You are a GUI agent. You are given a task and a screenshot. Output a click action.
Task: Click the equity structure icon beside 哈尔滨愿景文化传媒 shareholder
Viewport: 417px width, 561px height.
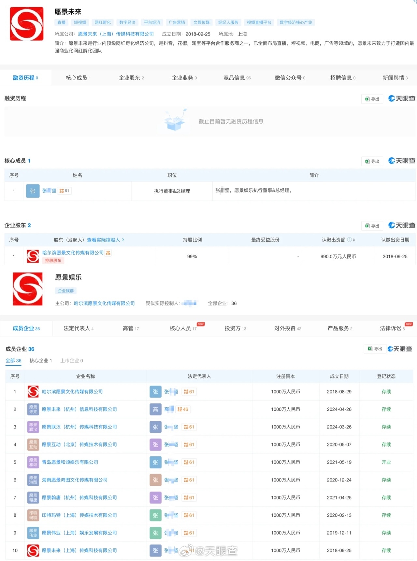tap(108, 253)
